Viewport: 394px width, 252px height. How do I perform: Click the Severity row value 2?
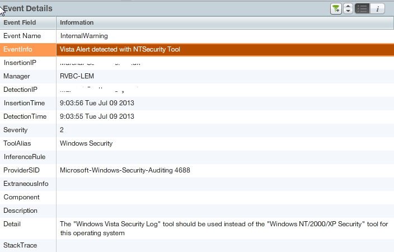(x=62, y=130)
